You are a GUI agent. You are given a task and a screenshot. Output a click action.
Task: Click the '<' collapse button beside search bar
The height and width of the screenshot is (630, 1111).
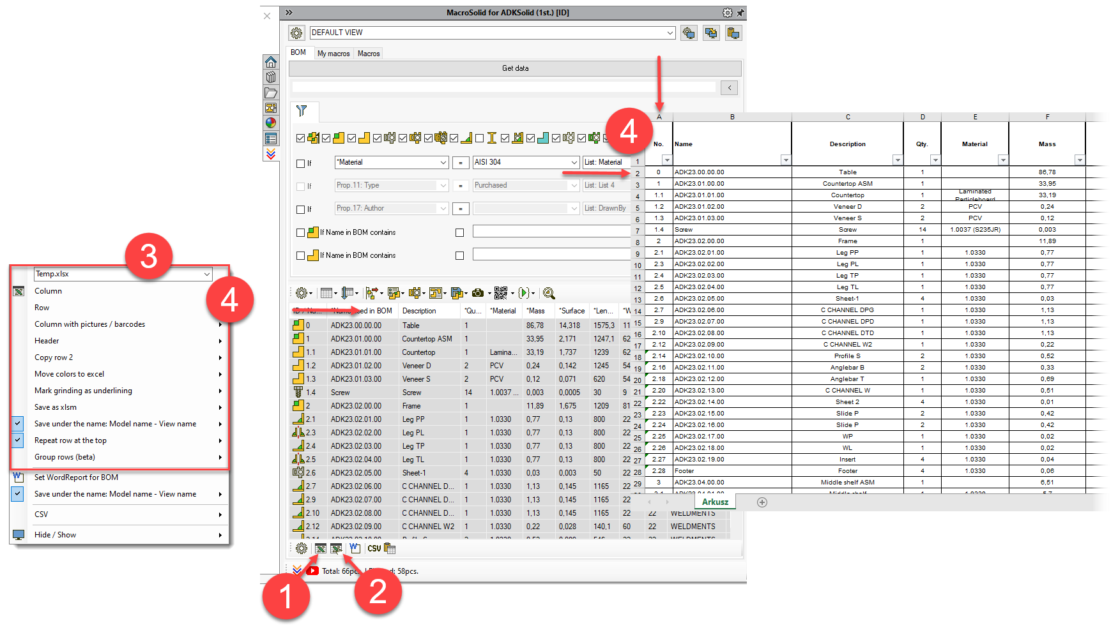[729, 88]
